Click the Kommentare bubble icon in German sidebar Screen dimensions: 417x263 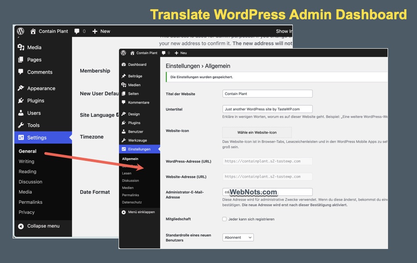[x=124, y=102]
